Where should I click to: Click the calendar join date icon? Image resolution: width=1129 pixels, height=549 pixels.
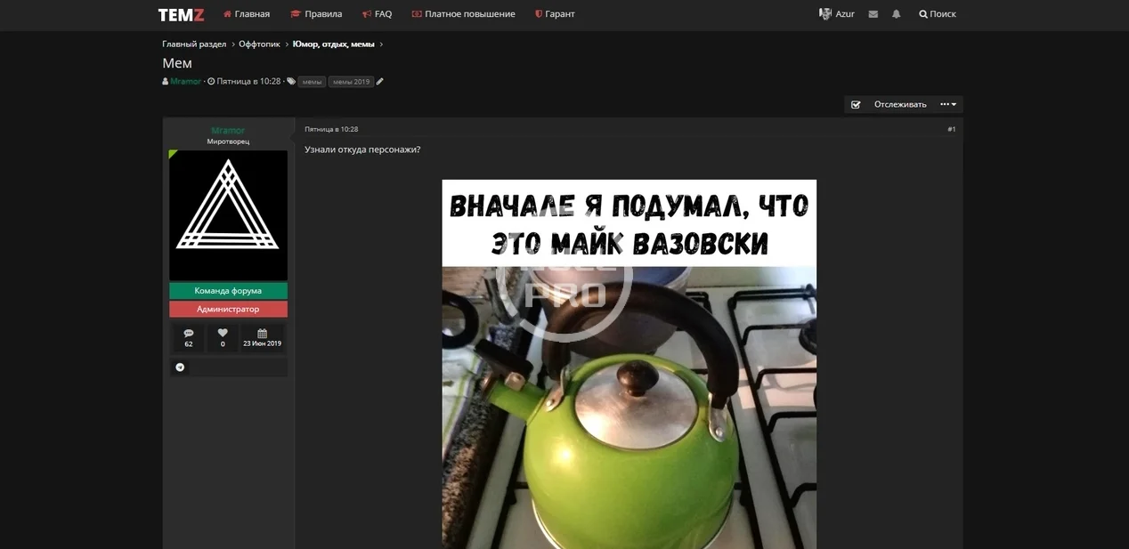(263, 333)
